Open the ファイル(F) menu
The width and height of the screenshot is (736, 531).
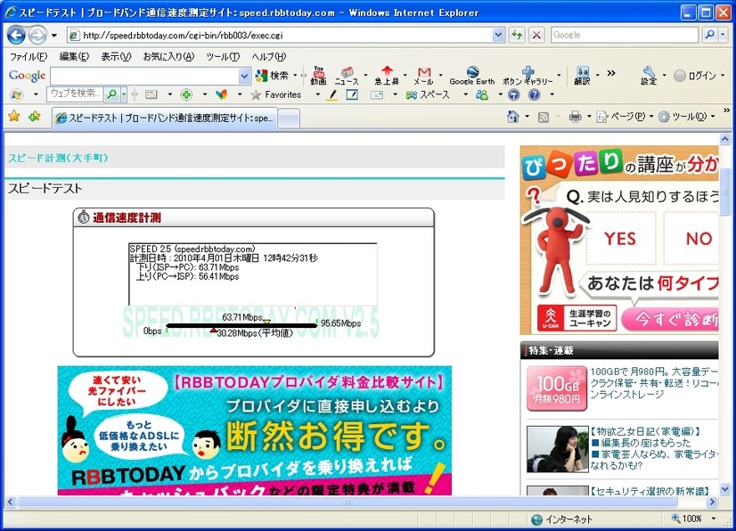[29, 57]
